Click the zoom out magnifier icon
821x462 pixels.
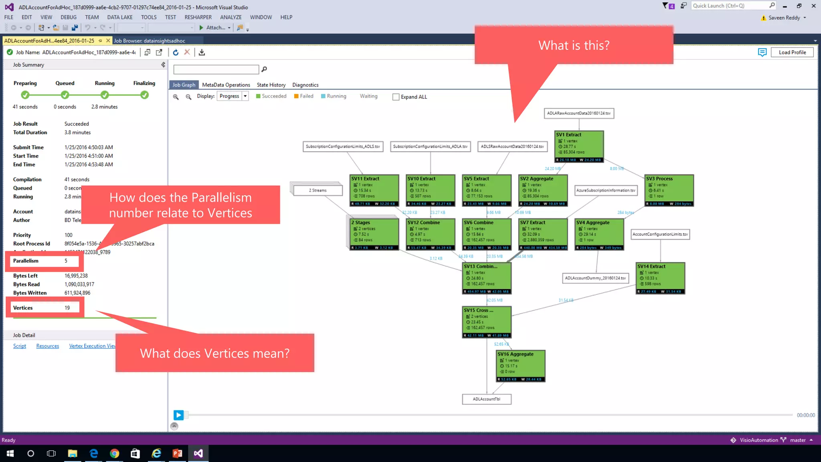(x=188, y=97)
